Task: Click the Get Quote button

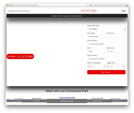Action: pyautogui.click(x=106, y=72)
